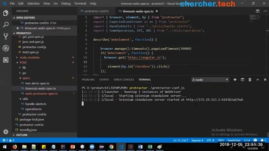Select terminal from the '2: node' dropdown

point(210,80)
